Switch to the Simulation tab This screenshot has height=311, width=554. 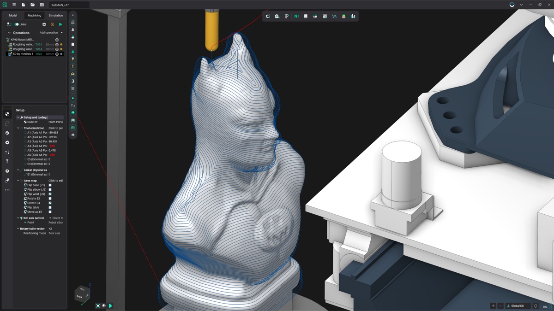[55, 15]
